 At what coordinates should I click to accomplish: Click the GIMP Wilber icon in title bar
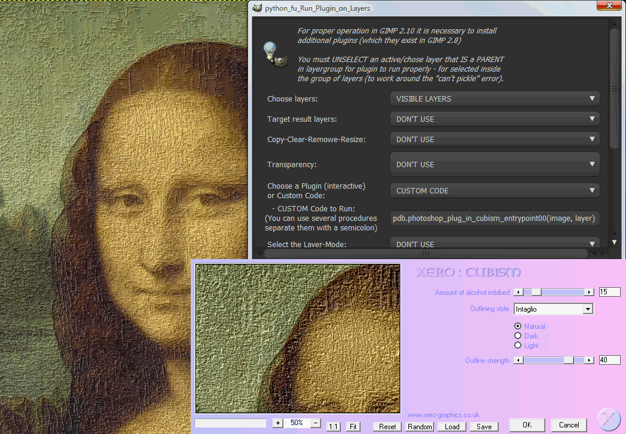257,8
